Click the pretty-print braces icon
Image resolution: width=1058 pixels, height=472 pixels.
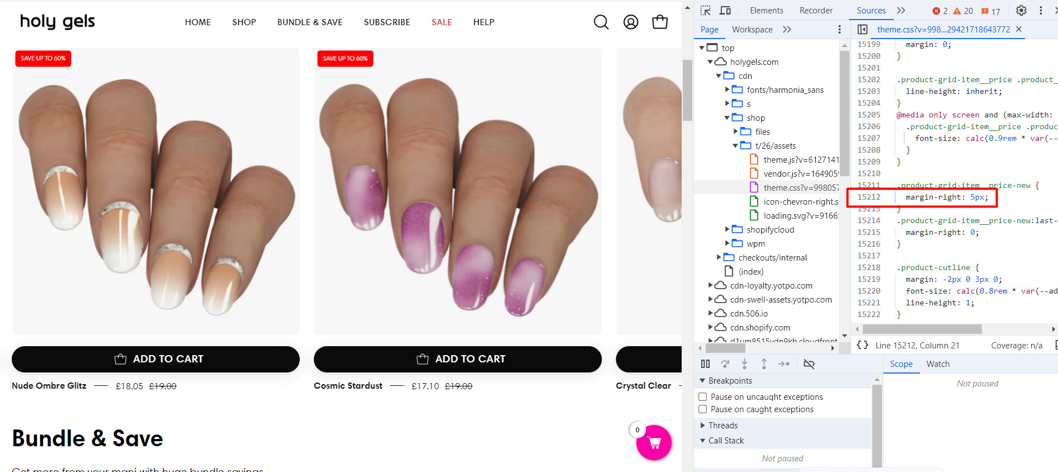863,345
